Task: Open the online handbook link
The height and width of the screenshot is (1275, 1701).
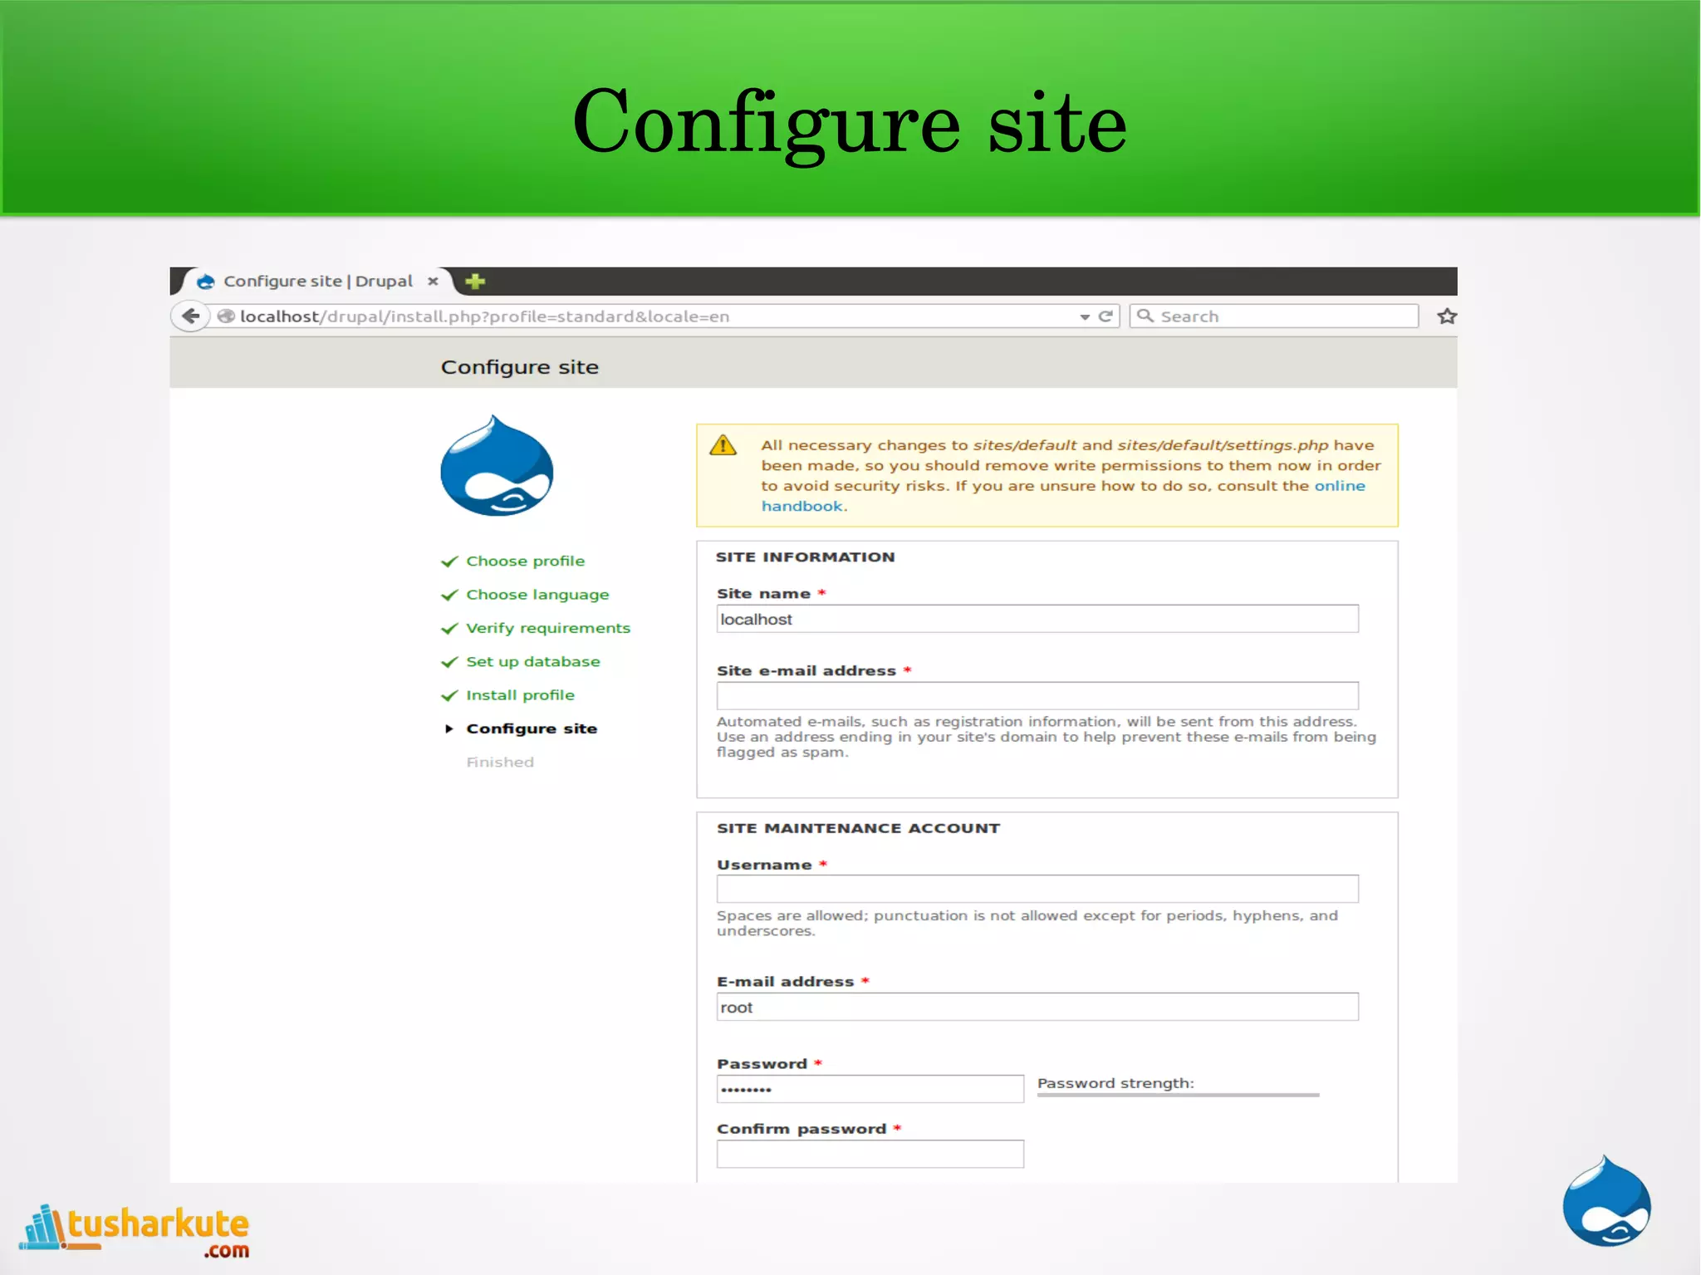Action: (1339, 486)
